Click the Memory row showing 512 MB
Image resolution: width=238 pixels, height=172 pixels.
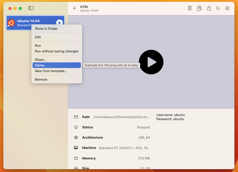(112, 158)
